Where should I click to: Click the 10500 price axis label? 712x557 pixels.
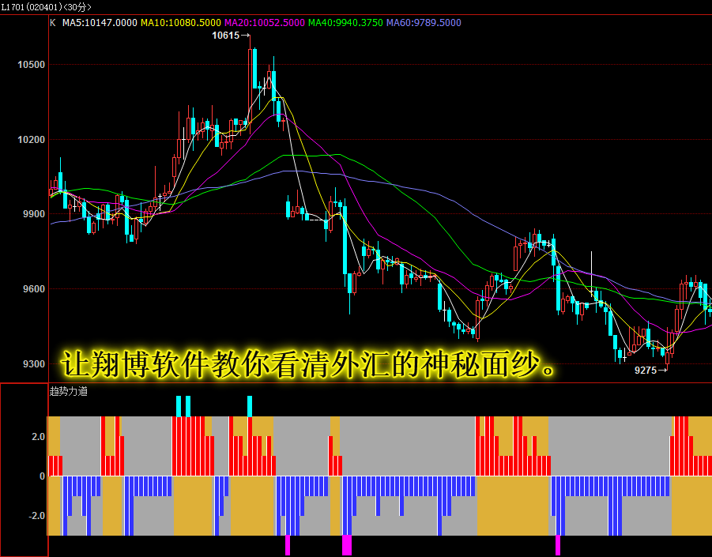pyautogui.click(x=32, y=65)
